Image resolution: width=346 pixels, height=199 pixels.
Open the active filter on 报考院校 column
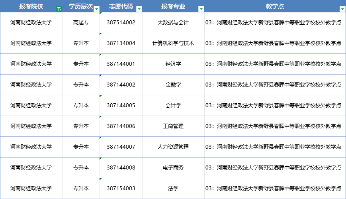pos(59,9)
